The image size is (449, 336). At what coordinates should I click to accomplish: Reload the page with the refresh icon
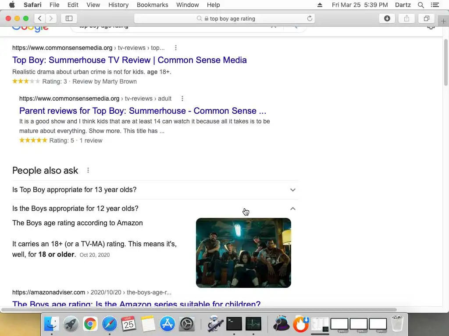click(x=310, y=18)
